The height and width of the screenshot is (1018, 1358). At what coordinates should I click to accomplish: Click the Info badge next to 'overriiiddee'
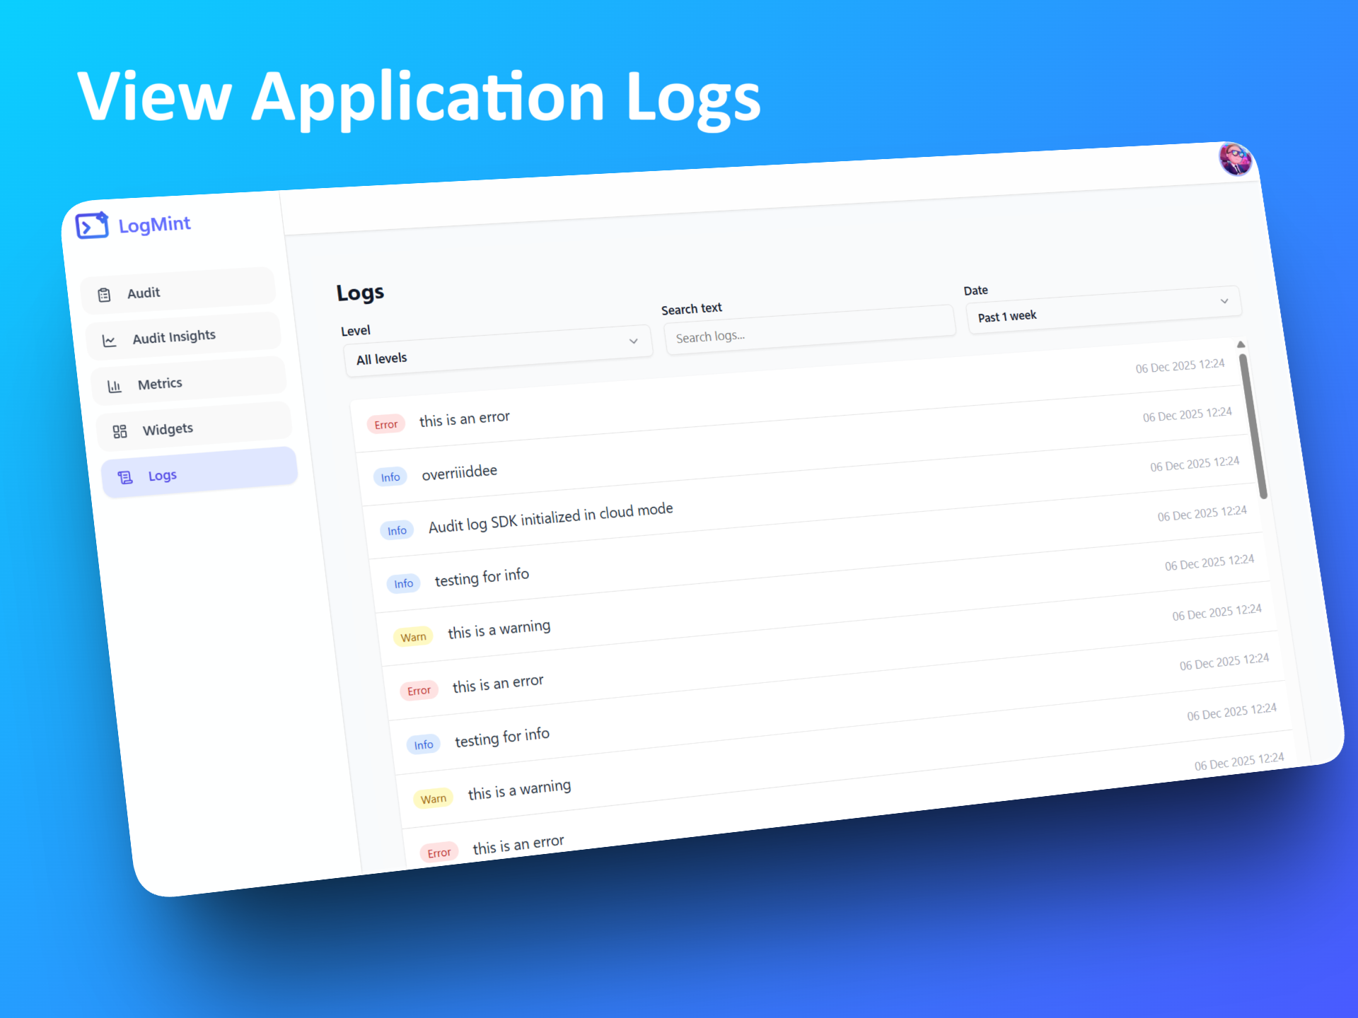point(390,476)
